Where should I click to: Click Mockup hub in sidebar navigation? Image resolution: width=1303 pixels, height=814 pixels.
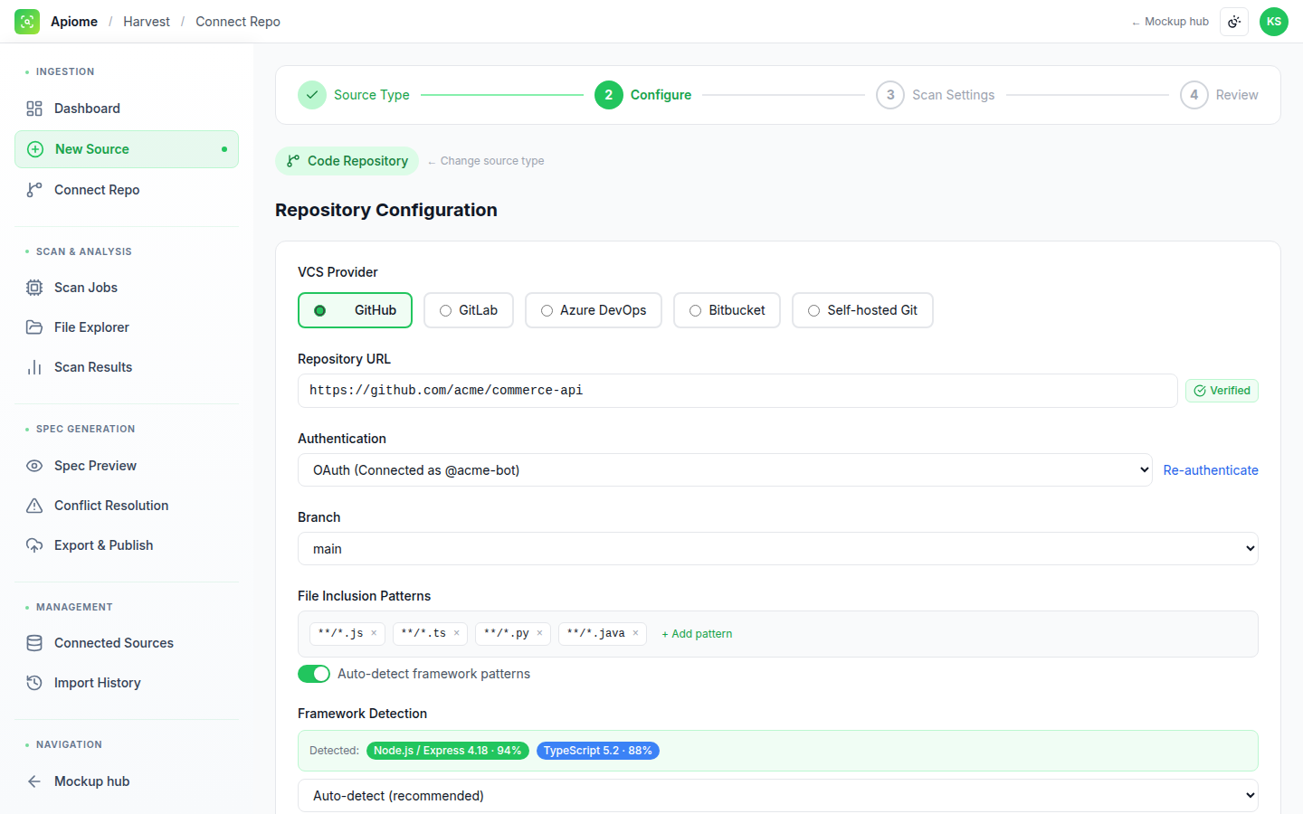click(x=127, y=781)
